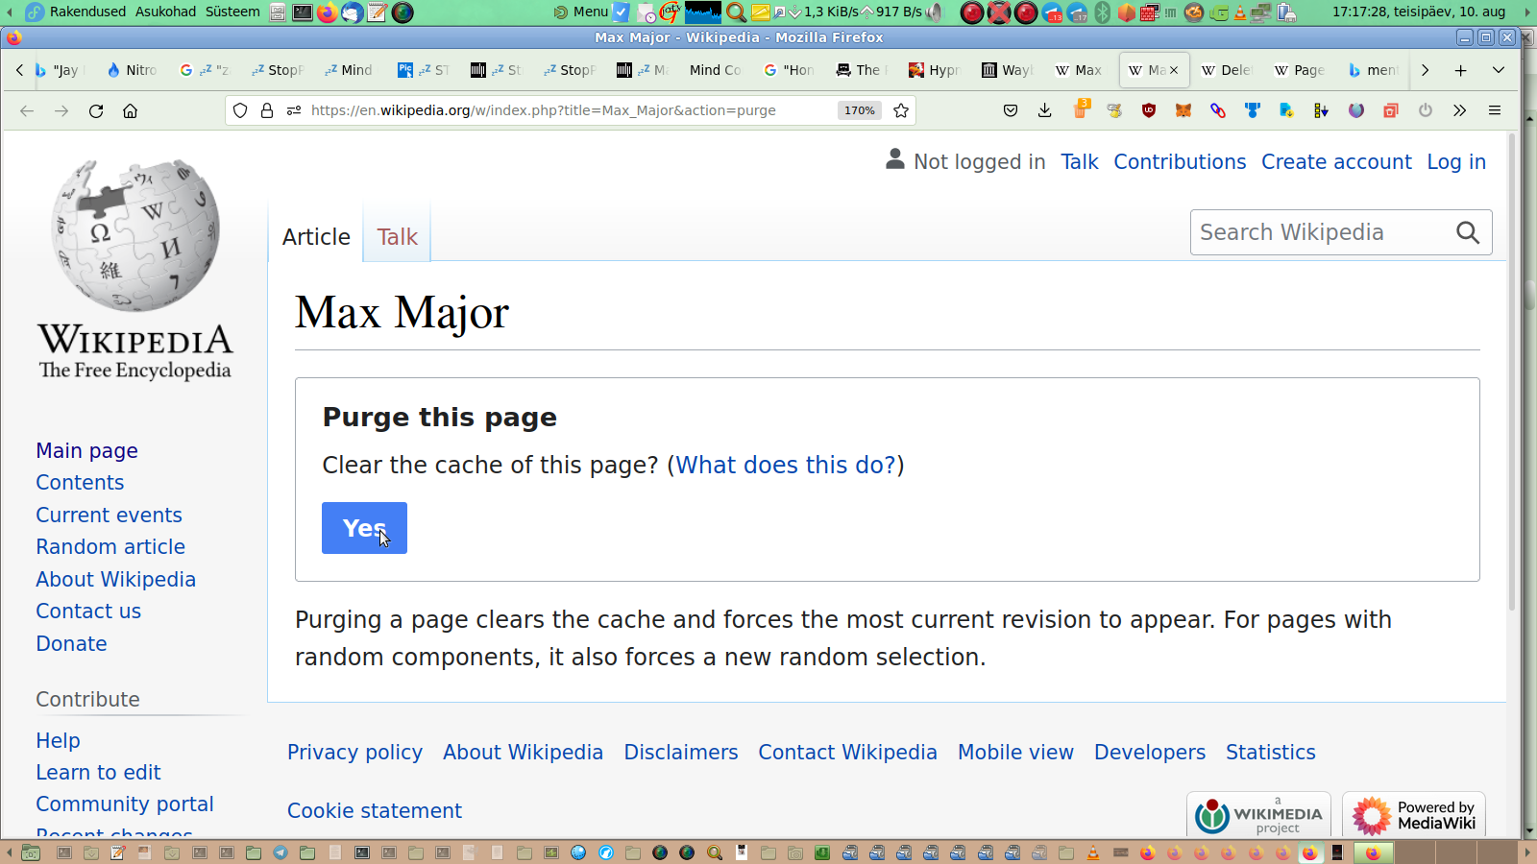Save page to Pocket

[x=1011, y=110]
